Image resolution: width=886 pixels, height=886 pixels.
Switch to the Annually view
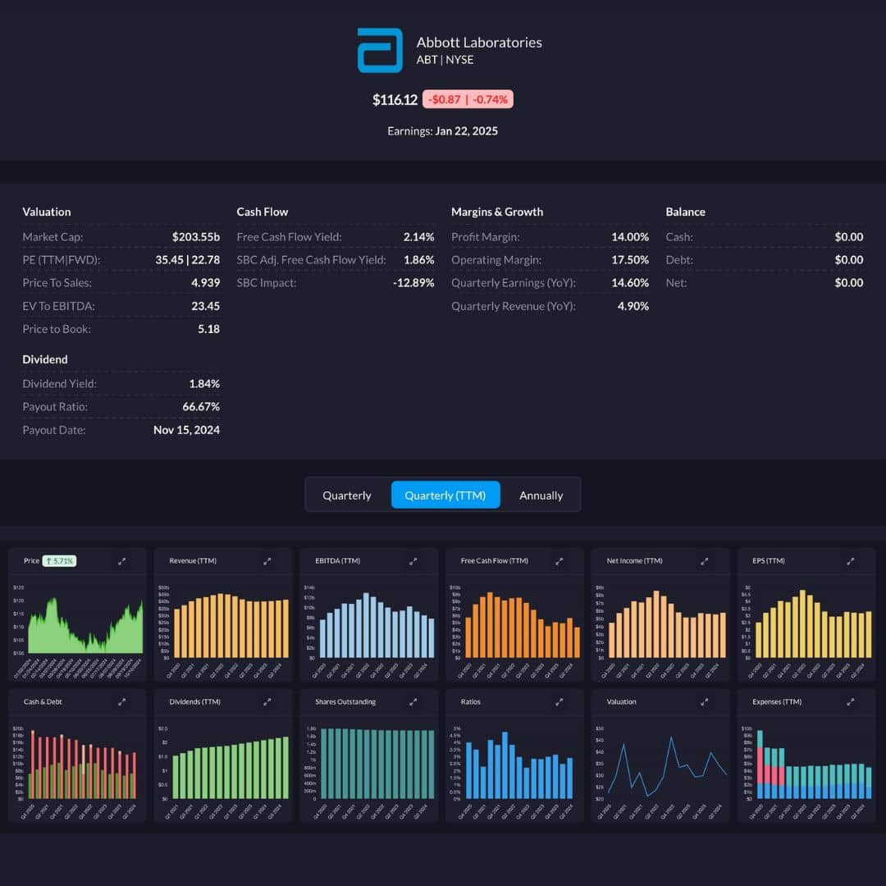point(541,495)
